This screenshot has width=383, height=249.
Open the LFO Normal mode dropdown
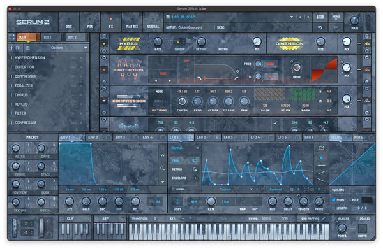(185, 148)
